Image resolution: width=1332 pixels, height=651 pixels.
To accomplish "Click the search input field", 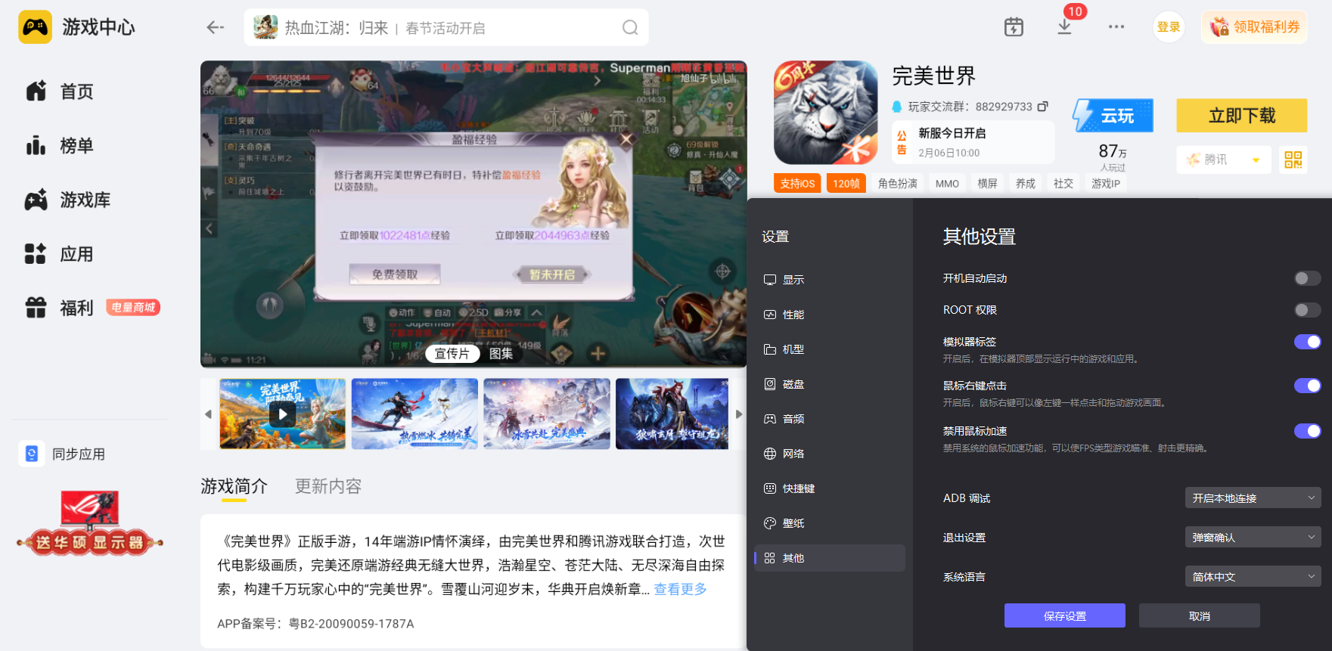I will [x=446, y=28].
